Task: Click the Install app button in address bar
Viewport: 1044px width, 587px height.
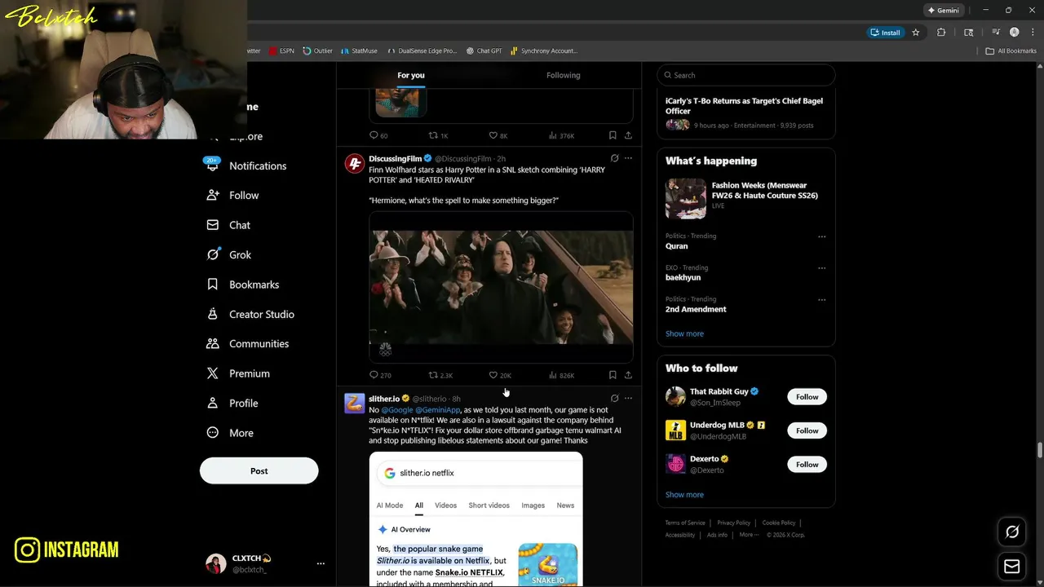Action: [886, 33]
